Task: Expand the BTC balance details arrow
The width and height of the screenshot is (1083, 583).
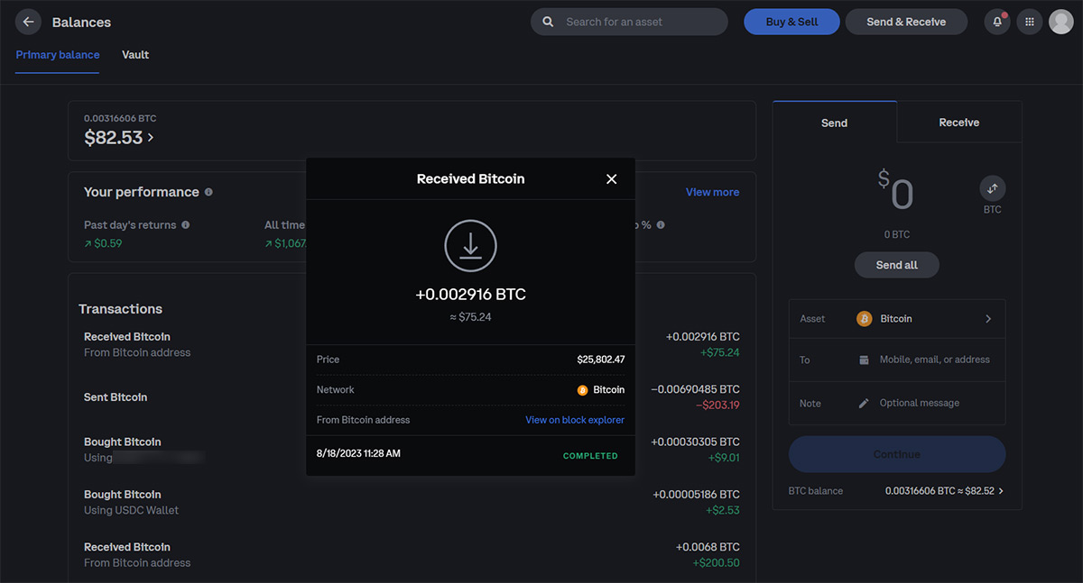Action: pos(1000,491)
